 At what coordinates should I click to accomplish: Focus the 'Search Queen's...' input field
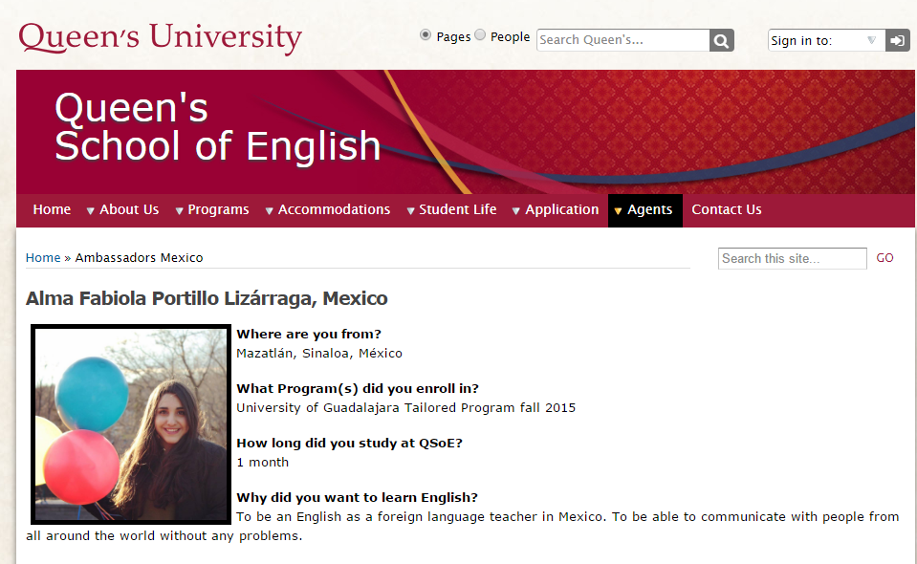tap(622, 40)
